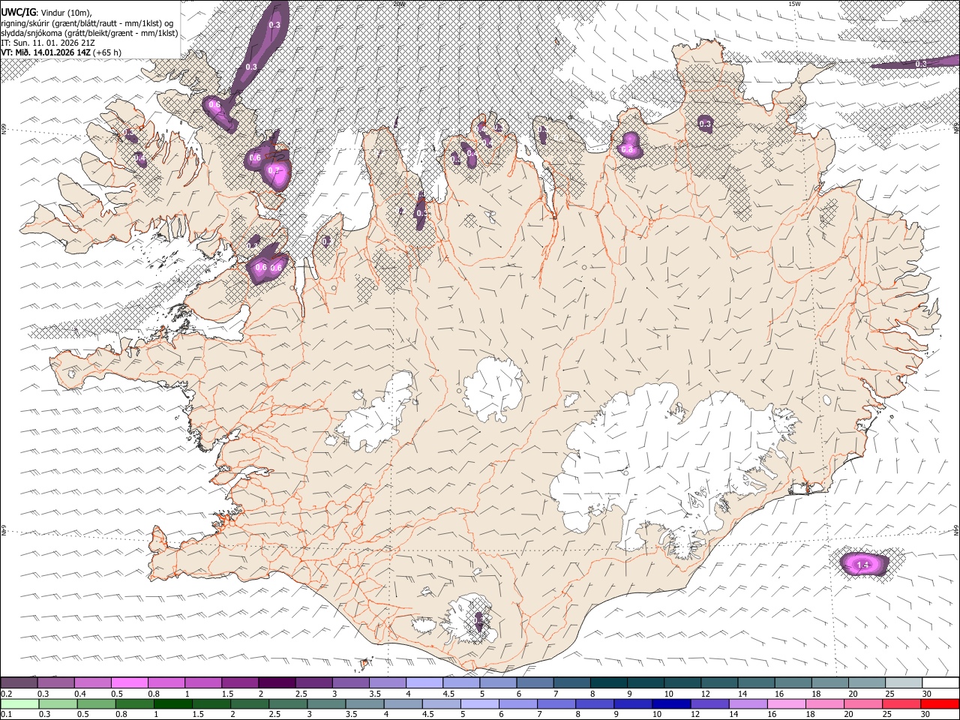Pick the pink 20 swatch, lower row
The height and width of the screenshot is (720, 960).
tap(862, 704)
